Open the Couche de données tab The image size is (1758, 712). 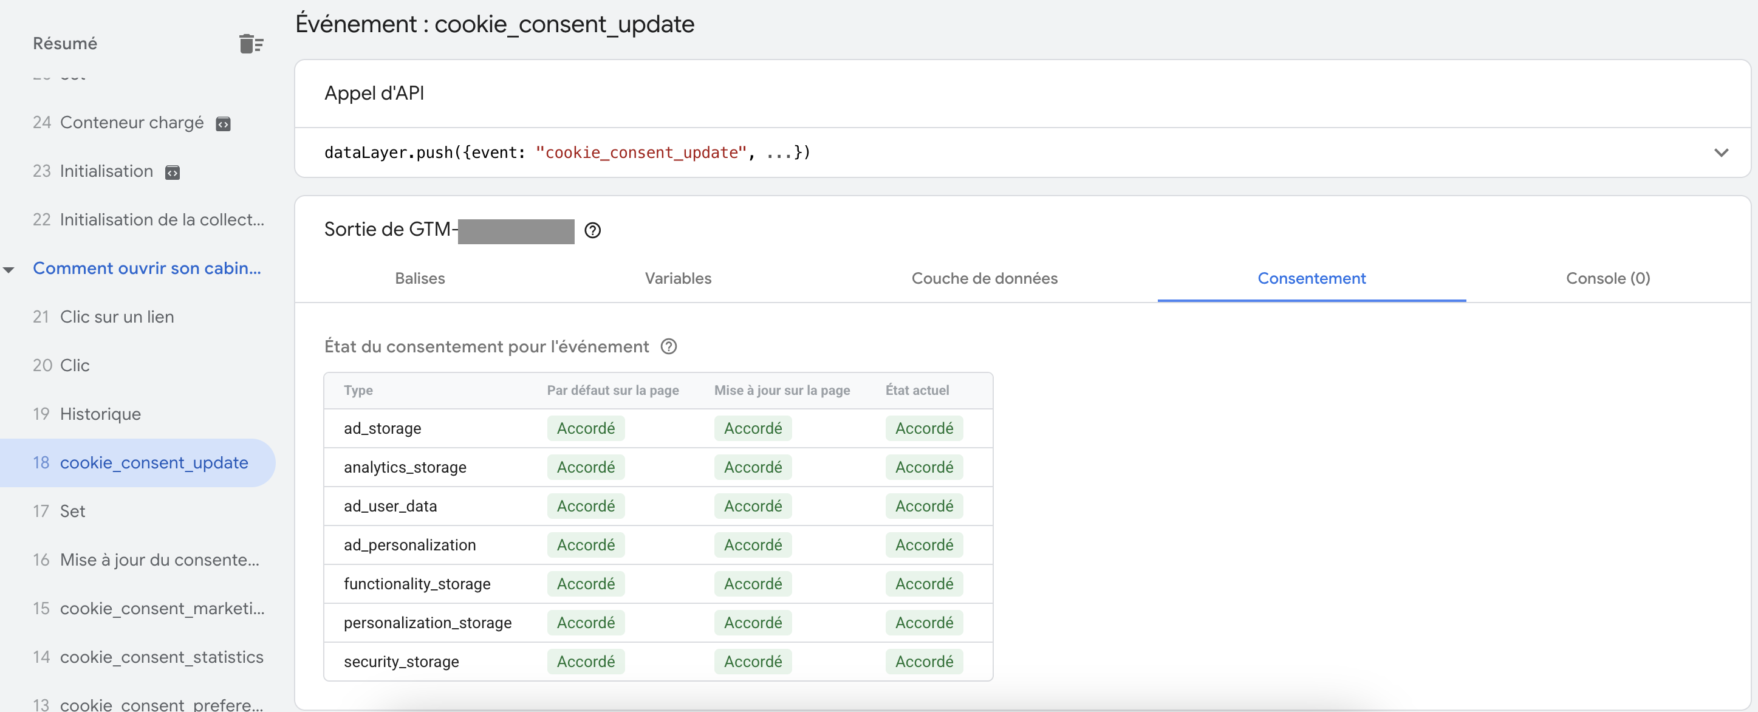983,278
